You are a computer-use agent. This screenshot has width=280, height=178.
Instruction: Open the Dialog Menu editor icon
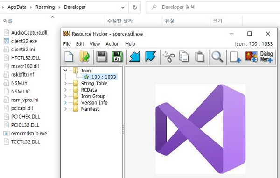266,57
